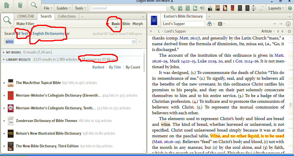Open the Home page icon

(x=7, y=5)
